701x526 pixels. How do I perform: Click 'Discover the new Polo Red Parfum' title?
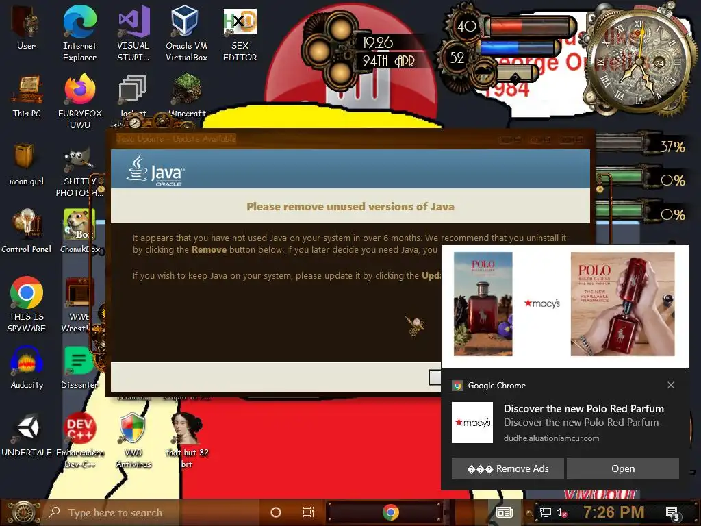pyautogui.click(x=583, y=408)
